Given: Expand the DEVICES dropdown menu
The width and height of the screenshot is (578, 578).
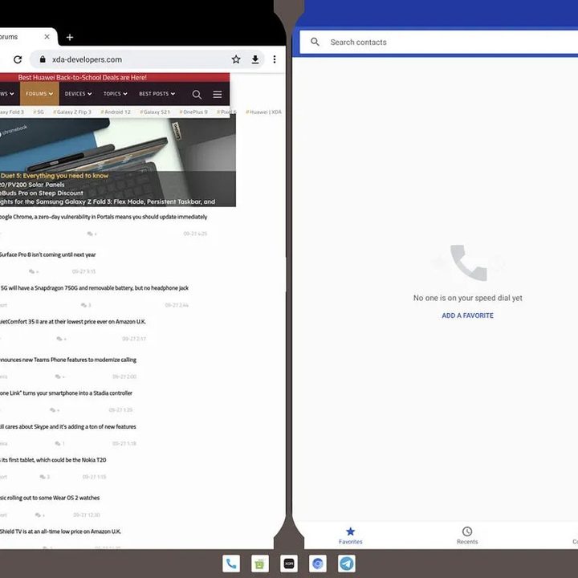Looking at the screenshot, I should (78, 94).
